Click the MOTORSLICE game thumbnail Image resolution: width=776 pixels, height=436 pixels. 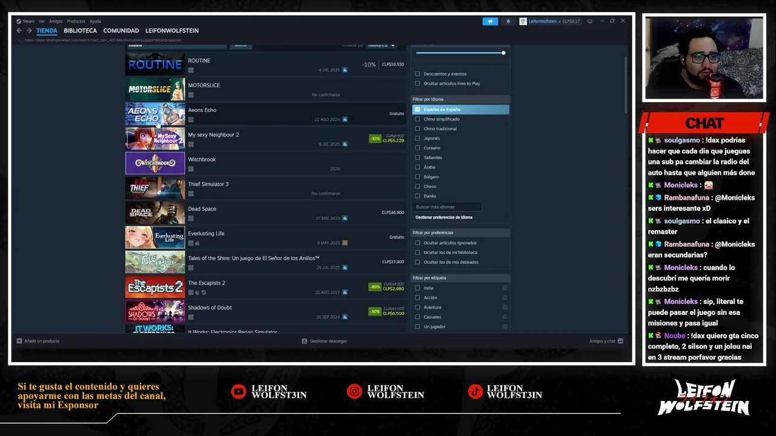point(155,89)
